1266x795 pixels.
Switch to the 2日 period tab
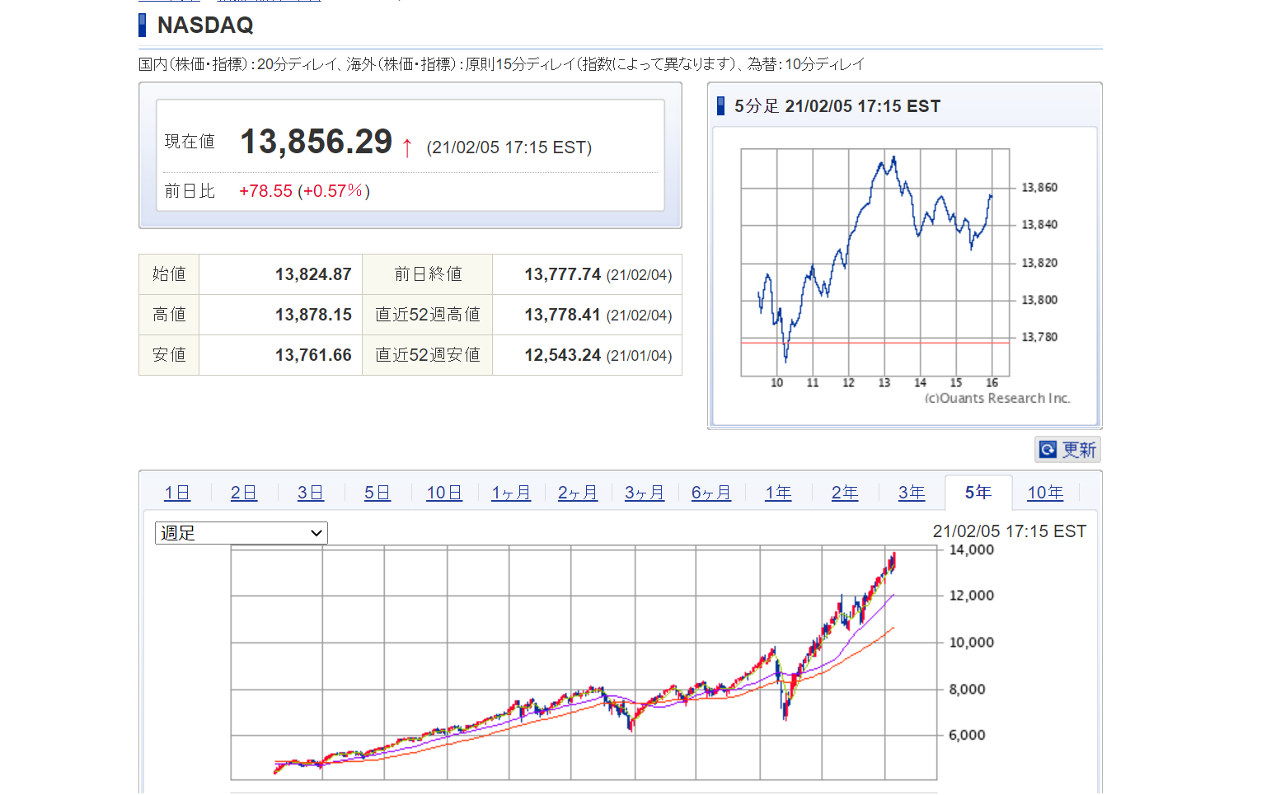click(x=243, y=493)
